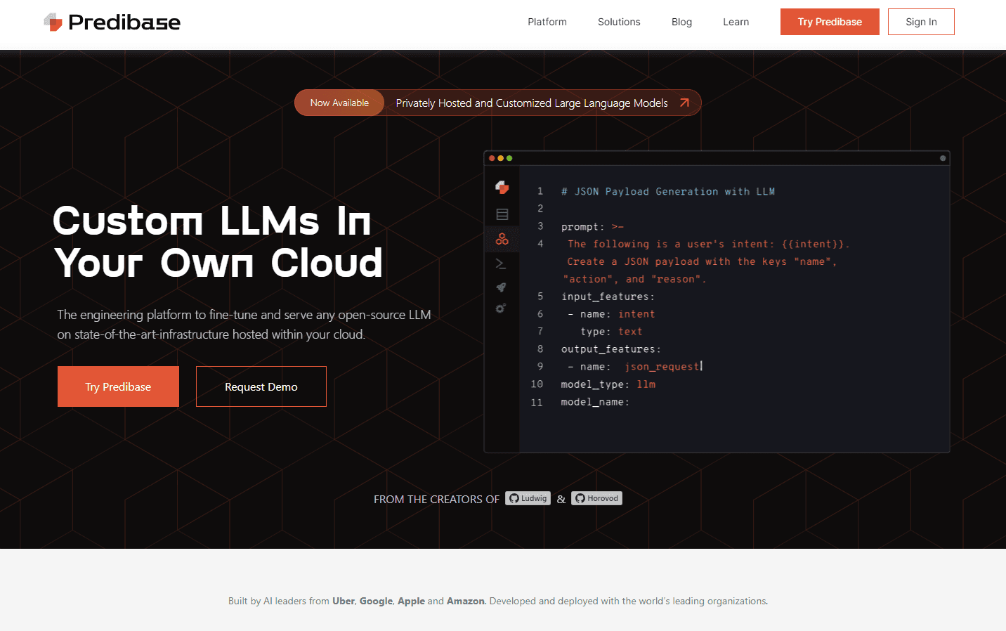Click the 'Custom LLMs In Your Own Cloud' heading
The image size is (1006, 631).
(218, 242)
